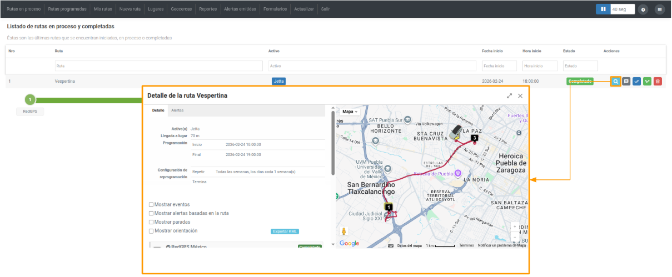The height and width of the screenshot is (277, 672).
Task: Click the 2026-02-24 date cell
Action: pyautogui.click(x=494, y=81)
